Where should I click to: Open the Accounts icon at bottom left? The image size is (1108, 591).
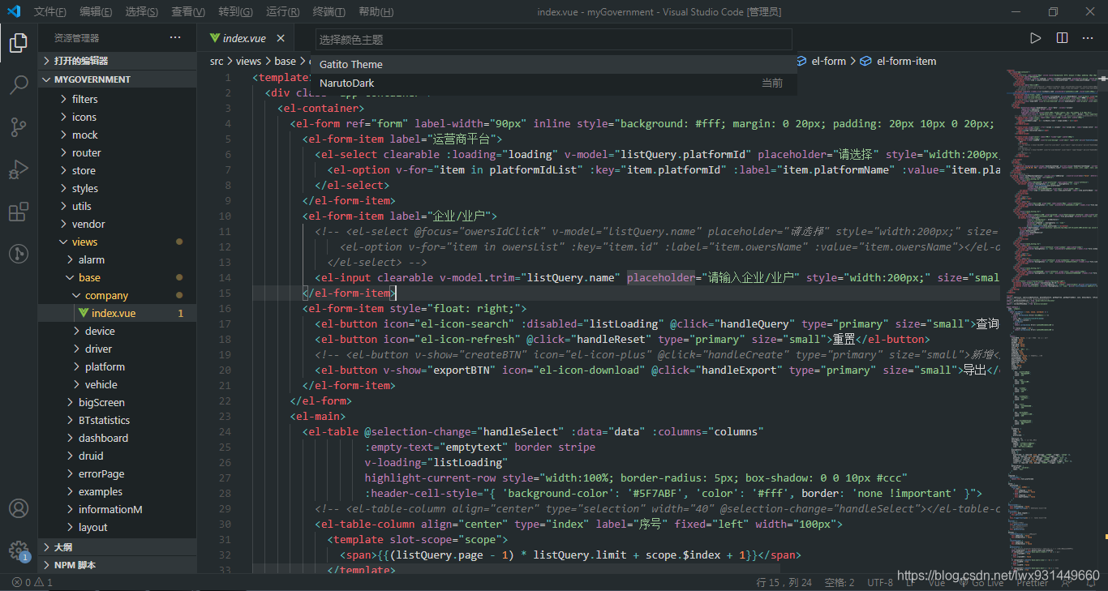(x=18, y=508)
